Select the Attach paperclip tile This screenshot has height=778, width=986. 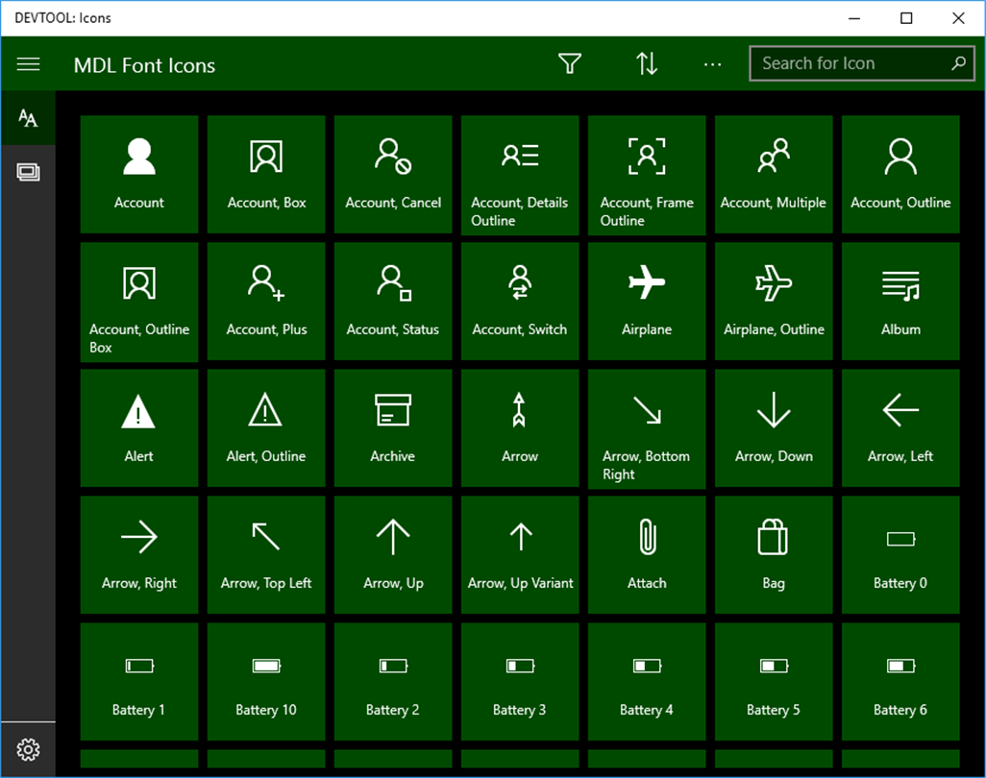coord(647,555)
